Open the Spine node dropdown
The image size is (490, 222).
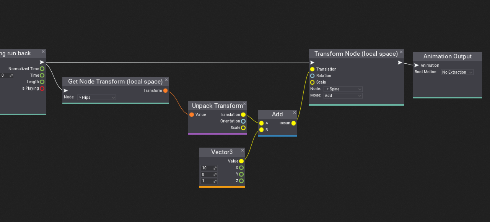click(343, 89)
